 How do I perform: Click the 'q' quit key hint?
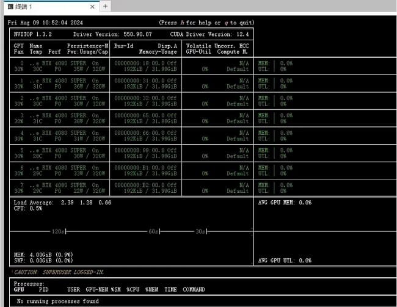tap(225, 23)
